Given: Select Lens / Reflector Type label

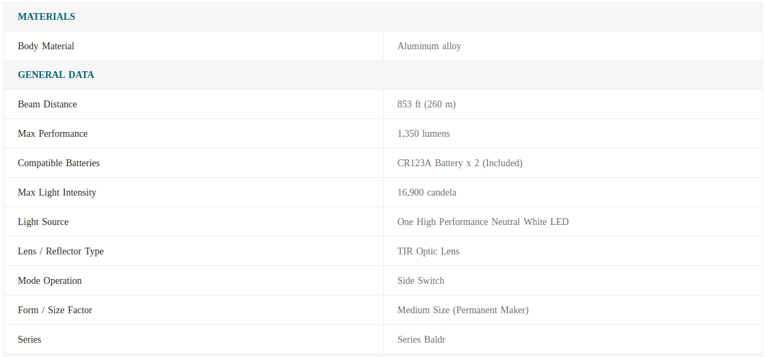Looking at the screenshot, I should (x=61, y=251).
